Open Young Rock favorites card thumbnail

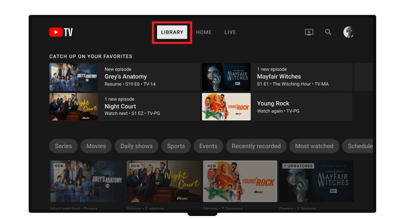pos(226,107)
